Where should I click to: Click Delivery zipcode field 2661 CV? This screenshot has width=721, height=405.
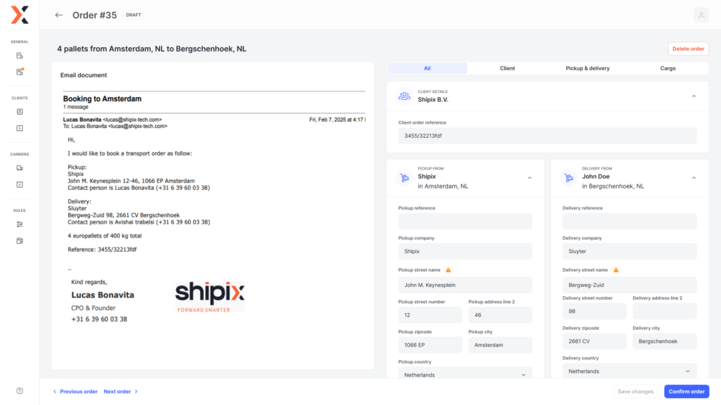594,341
